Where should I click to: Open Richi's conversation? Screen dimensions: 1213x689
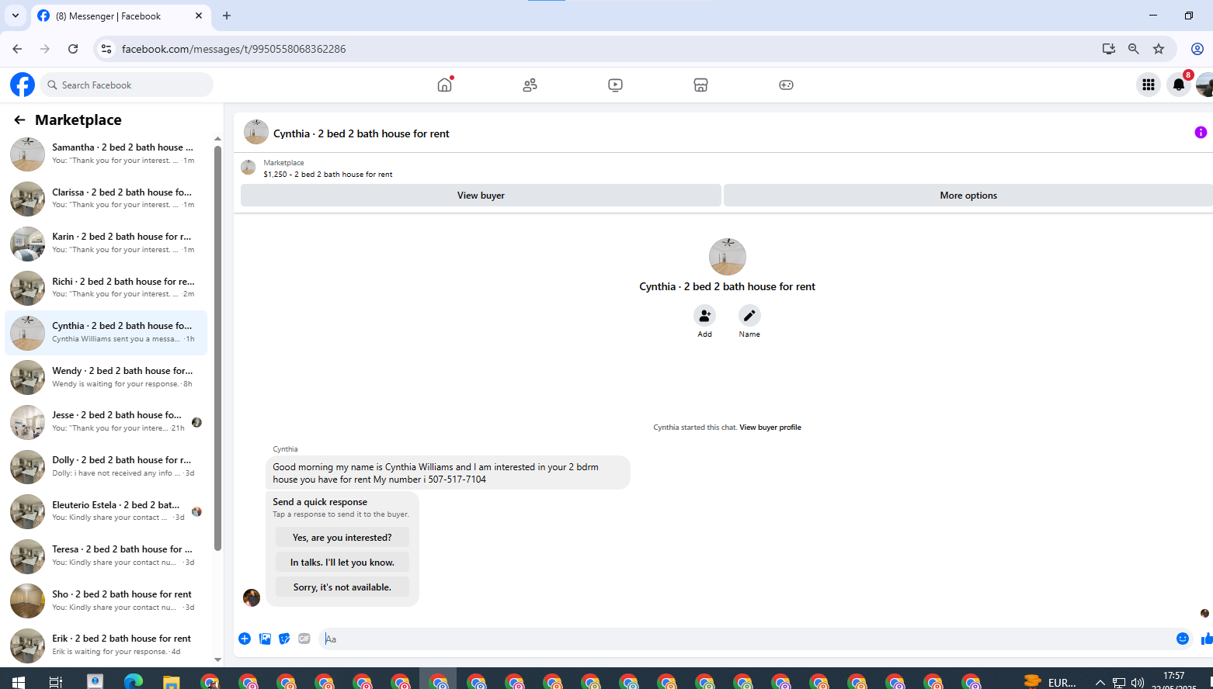pyautogui.click(x=106, y=288)
